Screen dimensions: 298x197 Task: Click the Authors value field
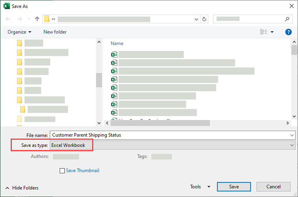click(66, 157)
